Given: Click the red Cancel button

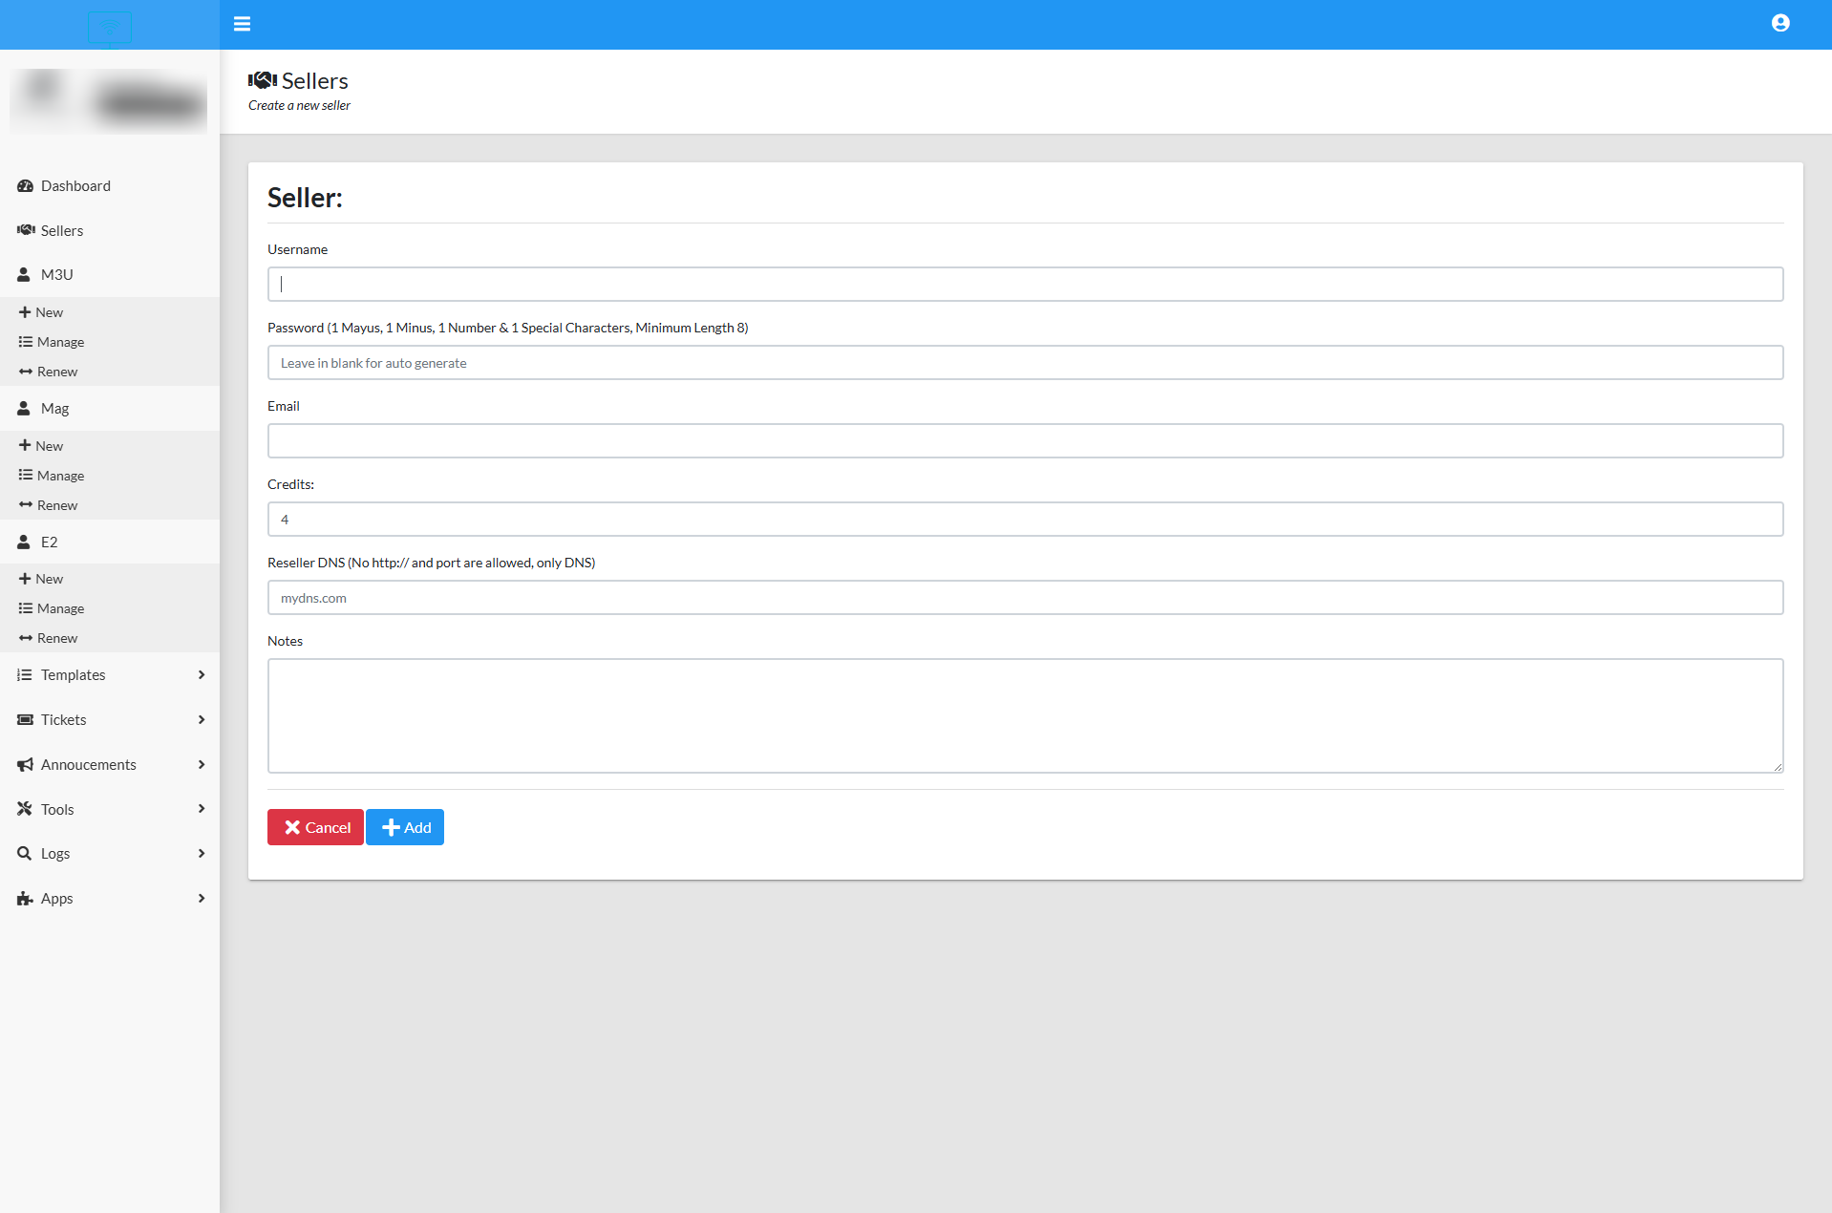Looking at the screenshot, I should 314,826.
